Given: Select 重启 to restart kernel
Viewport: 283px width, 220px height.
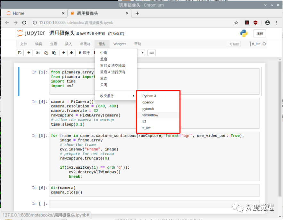Looking at the screenshot, I should pos(116,59).
